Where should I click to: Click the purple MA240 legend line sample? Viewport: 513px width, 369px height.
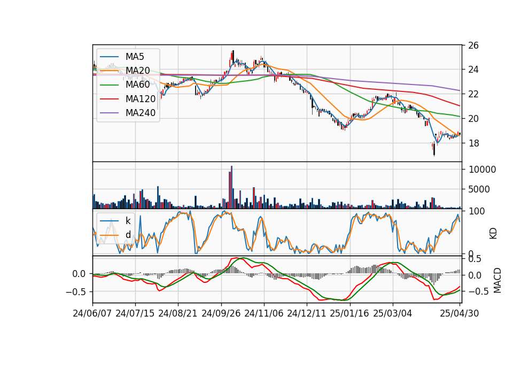click(109, 113)
